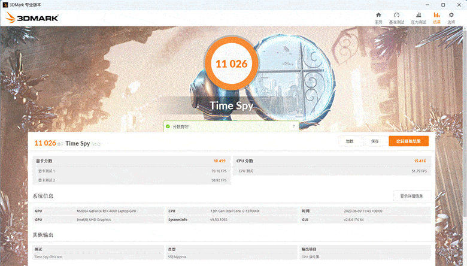Screen dimensions: 467x266
Task: Click the 类型 column header
Action: [x=172, y=249]
